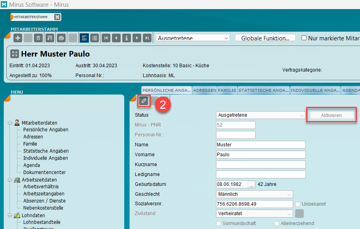Viewport: 360px width, 229px height.
Task: Click the add new employee plus icon
Action: point(18,38)
